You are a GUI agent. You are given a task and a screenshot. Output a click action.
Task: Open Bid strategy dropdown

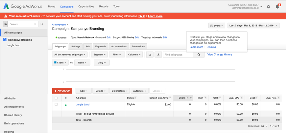120,91
